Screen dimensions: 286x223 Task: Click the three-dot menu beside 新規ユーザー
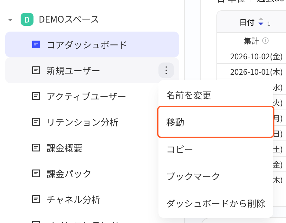point(166,70)
